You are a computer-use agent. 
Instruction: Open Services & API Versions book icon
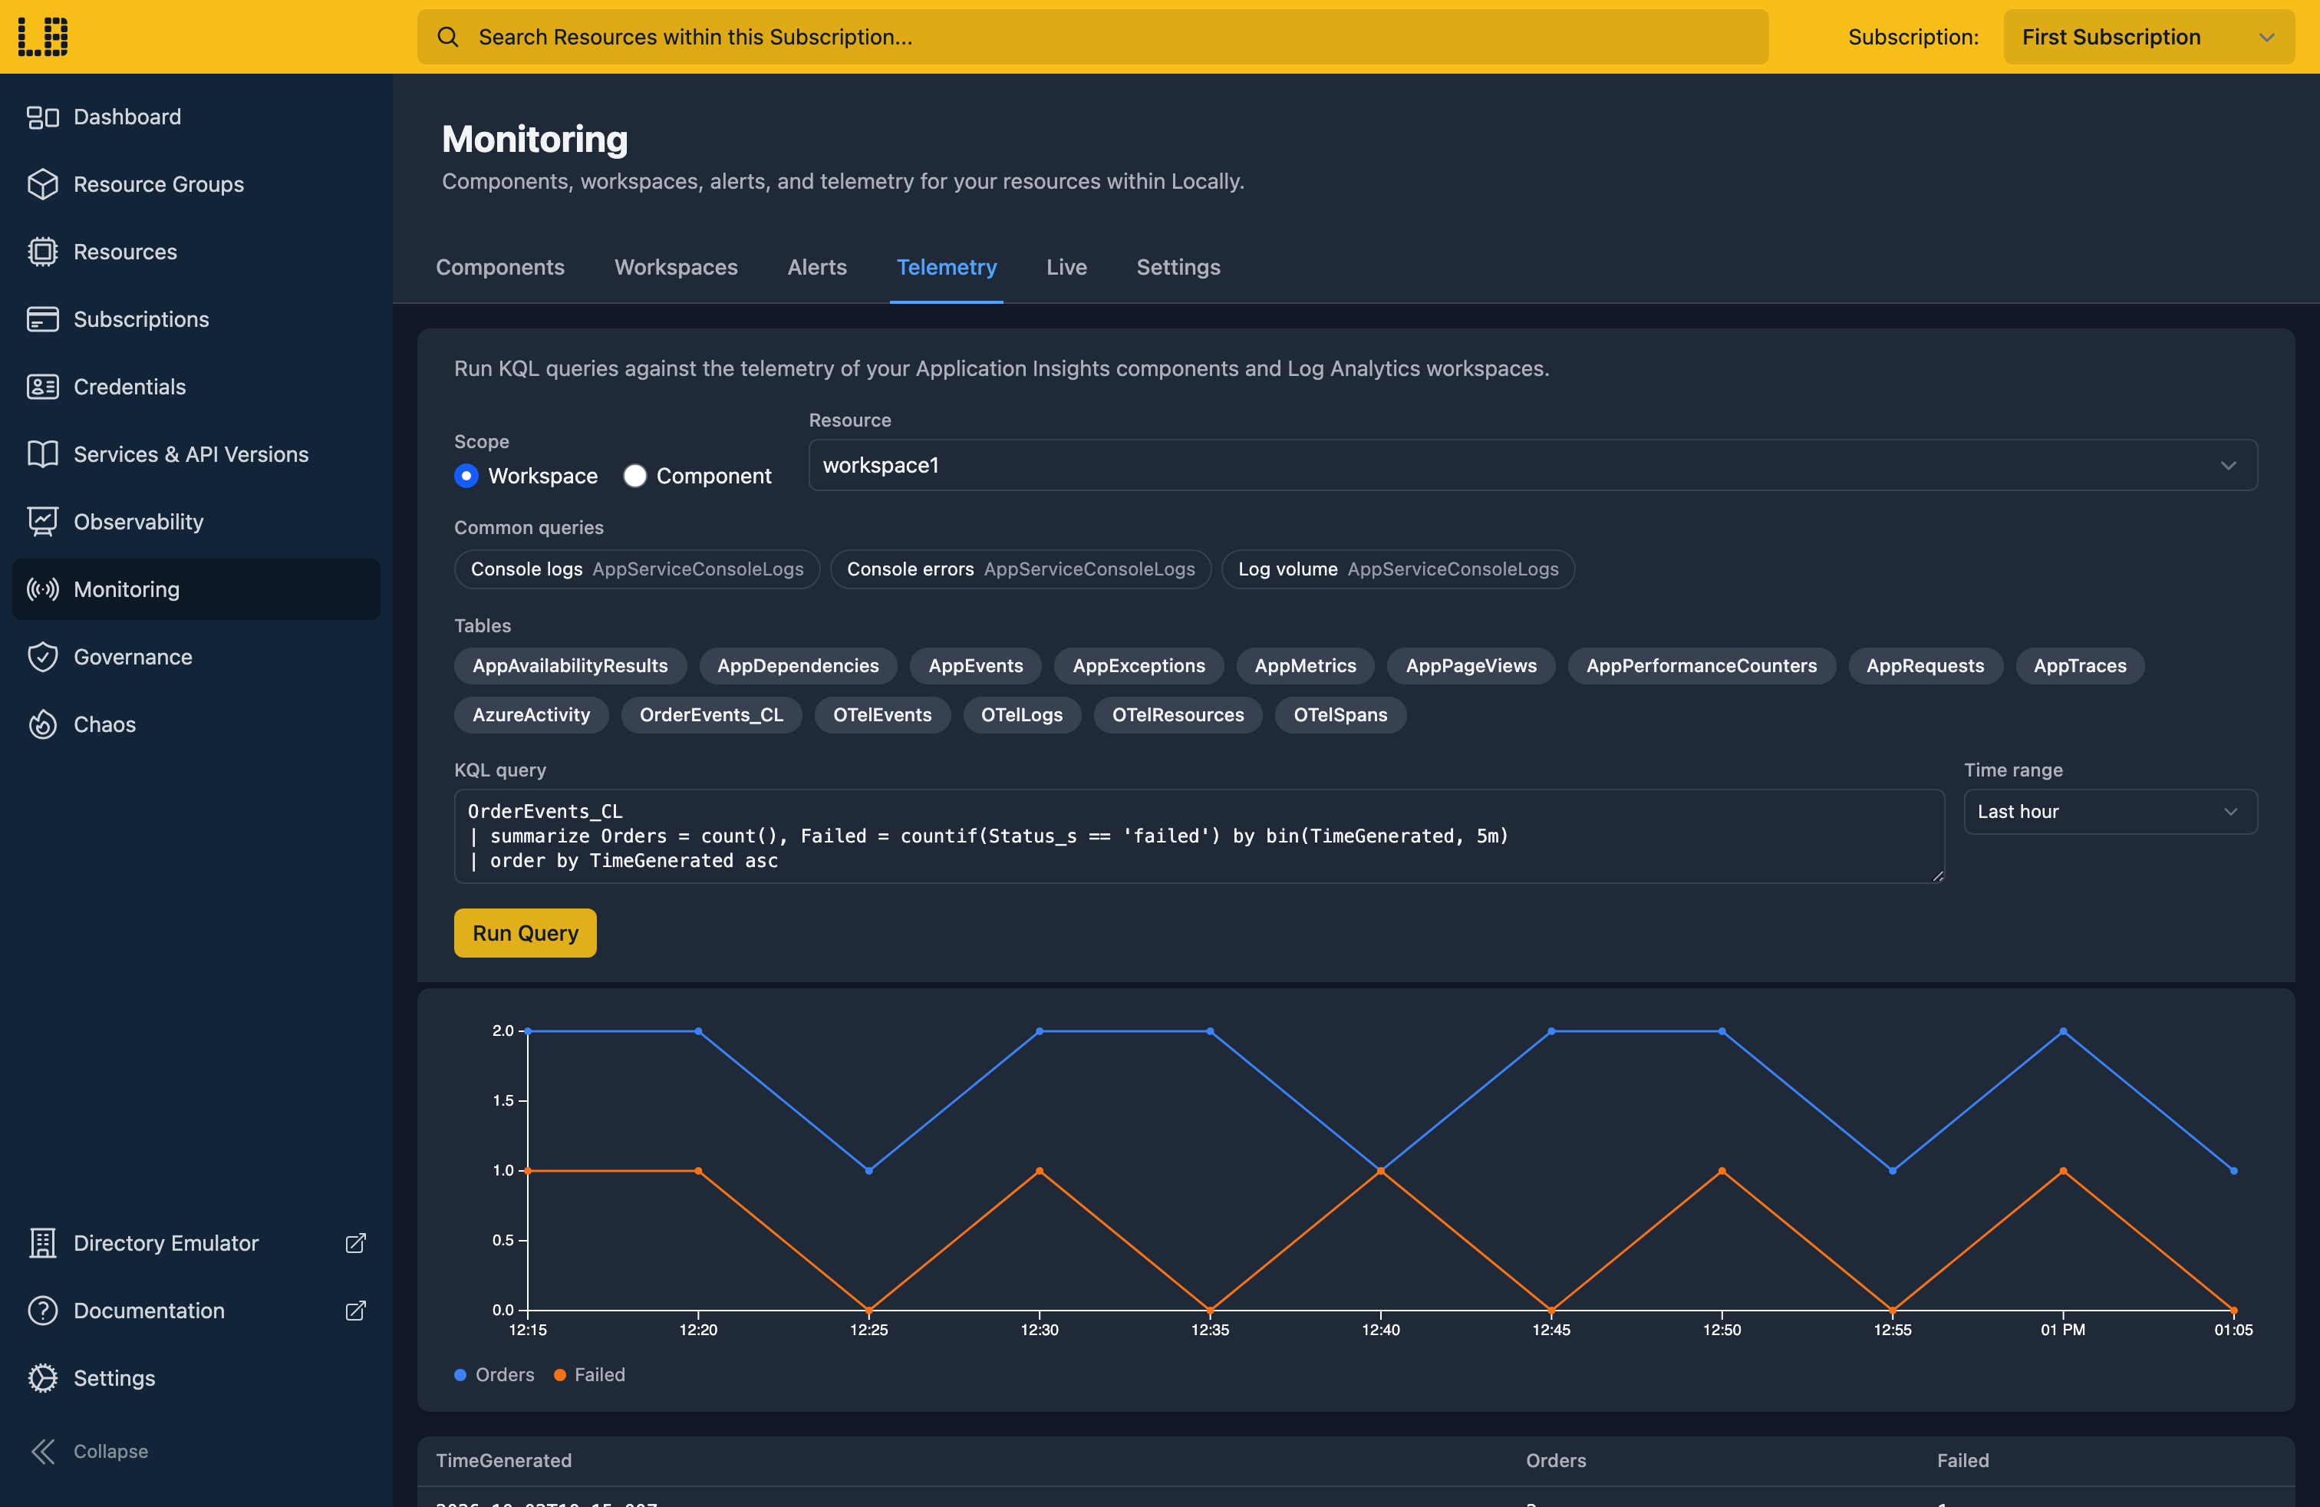coord(42,454)
